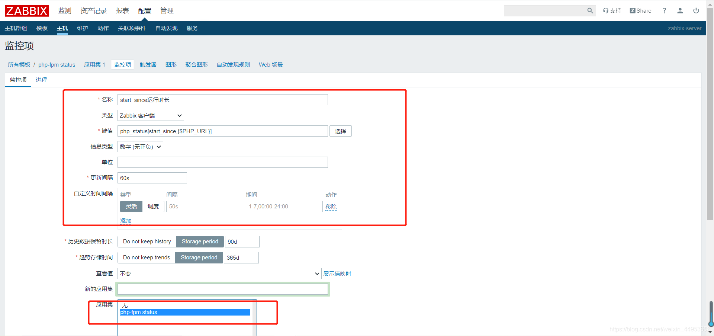Switch to the 监控项 form tab
The height and width of the screenshot is (336, 714).
tap(18, 80)
